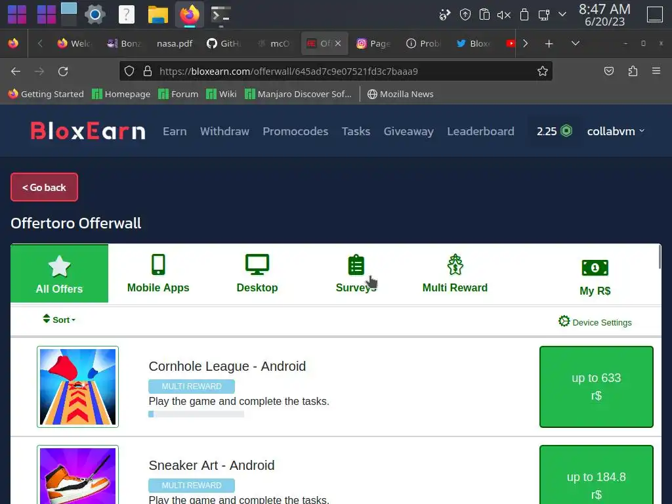Screen dimensions: 672x504
Task: Open Cornhole League game thumbnail
Action: pyautogui.click(x=77, y=387)
